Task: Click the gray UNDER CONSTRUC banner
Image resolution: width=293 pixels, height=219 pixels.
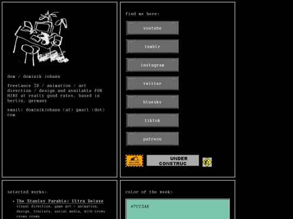Action: click(173, 161)
